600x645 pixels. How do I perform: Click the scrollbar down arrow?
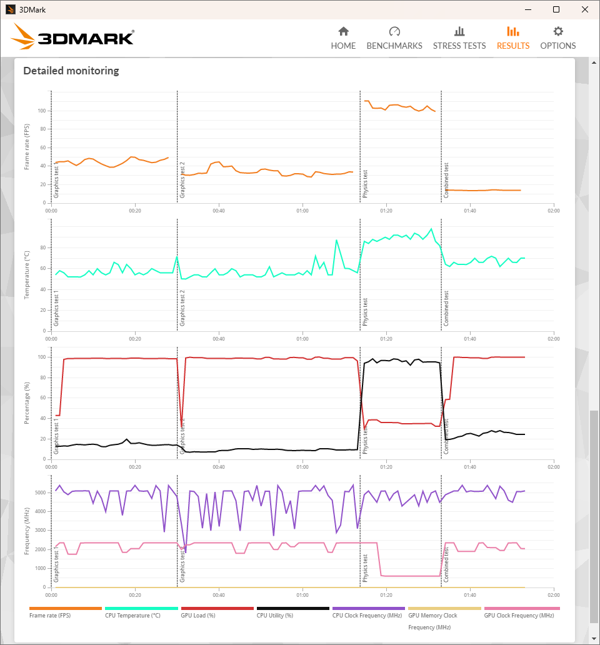pyautogui.click(x=594, y=638)
